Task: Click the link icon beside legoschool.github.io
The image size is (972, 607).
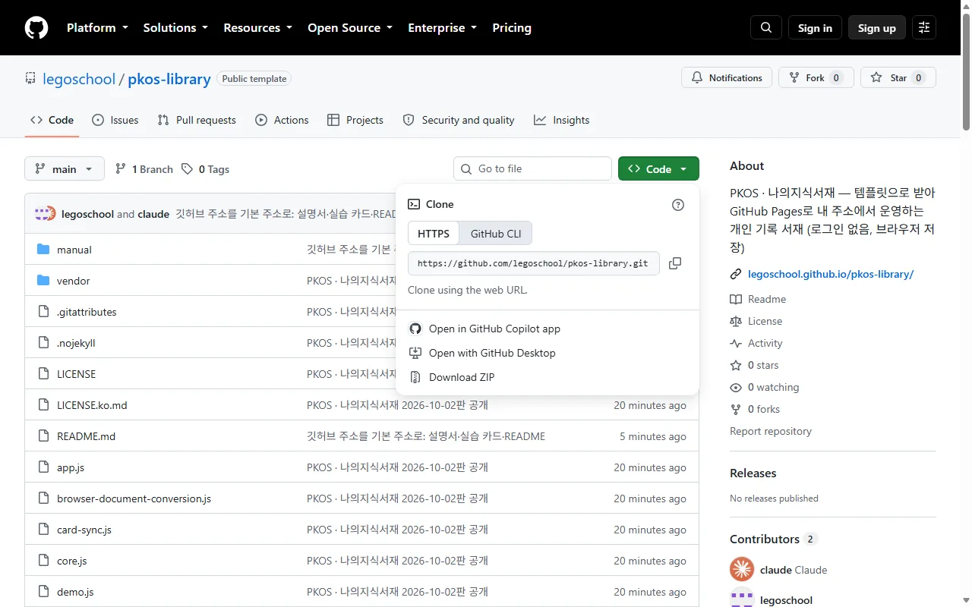Action: click(x=736, y=274)
